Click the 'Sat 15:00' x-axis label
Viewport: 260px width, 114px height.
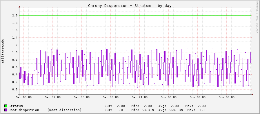coord(82,97)
